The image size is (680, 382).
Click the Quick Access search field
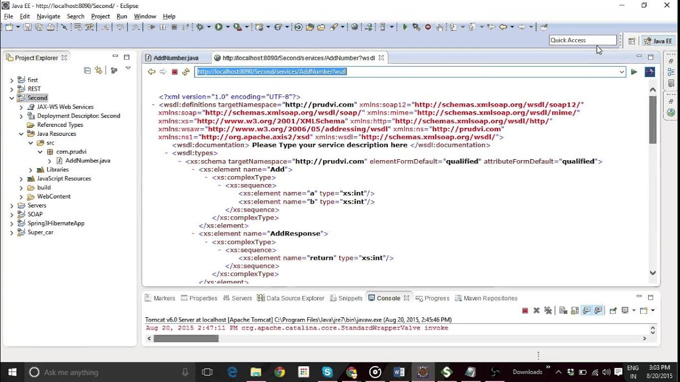[x=583, y=40]
